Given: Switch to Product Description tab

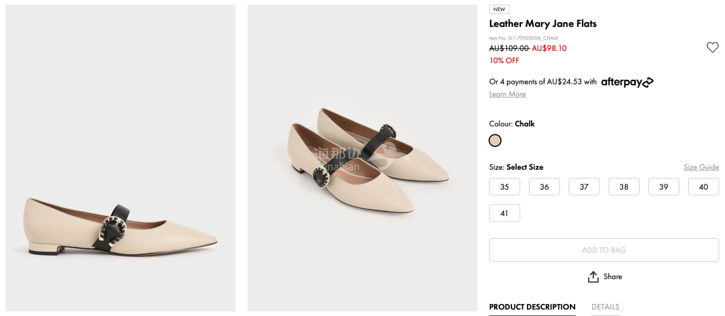Looking at the screenshot, I should click(532, 307).
